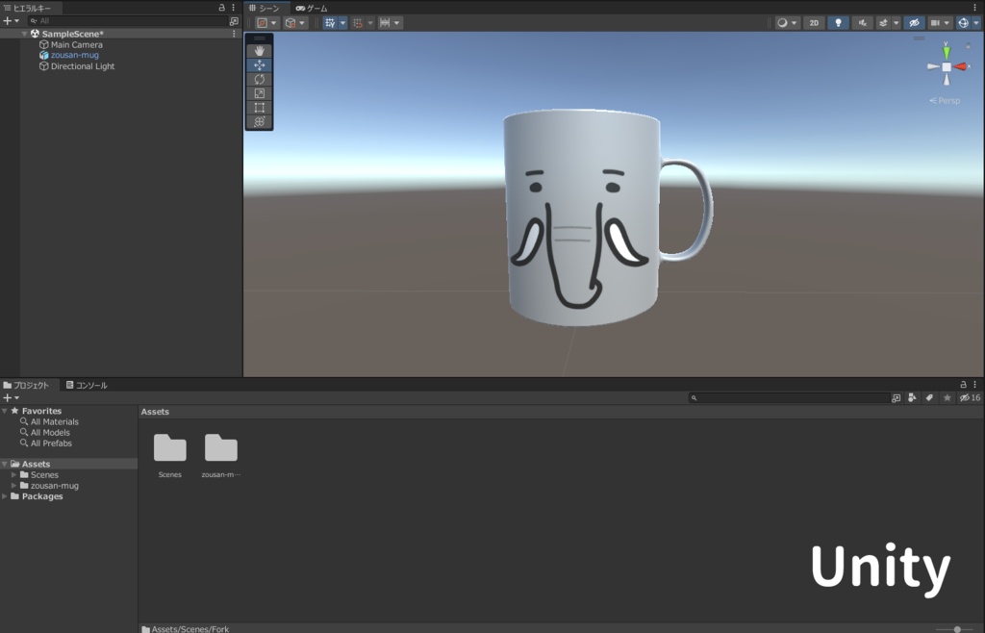Select the Scale tool

pyautogui.click(x=259, y=92)
